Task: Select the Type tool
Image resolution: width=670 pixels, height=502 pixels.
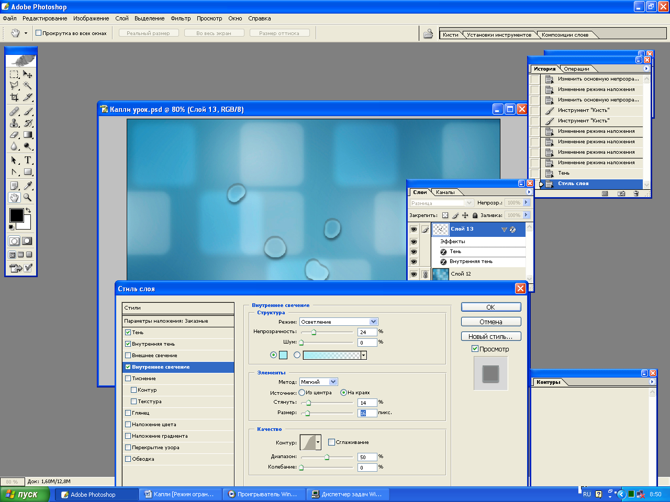Action: [x=28, y=160]
